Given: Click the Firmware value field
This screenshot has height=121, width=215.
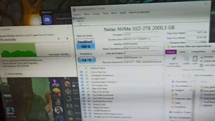Looking at the screenshot, I should tap(141, 35).
